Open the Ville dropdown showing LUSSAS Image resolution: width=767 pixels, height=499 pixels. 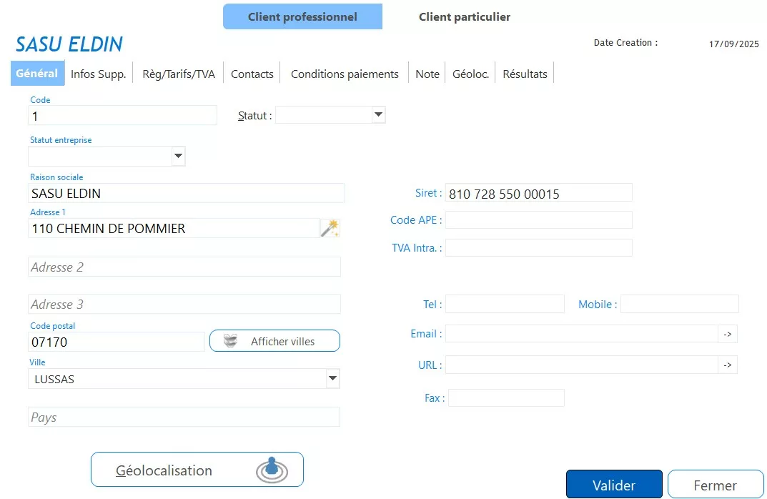point(332,379)
